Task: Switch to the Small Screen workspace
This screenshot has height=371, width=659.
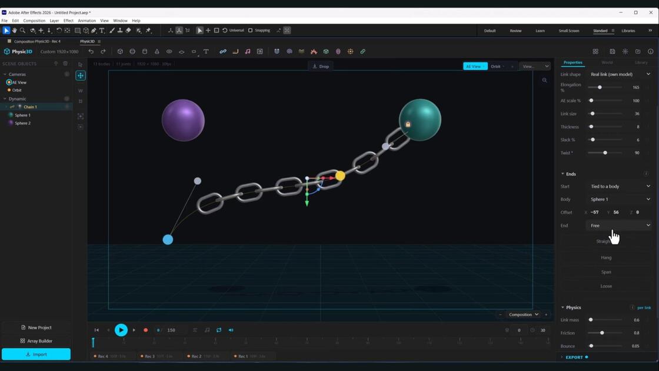Action: click(568, 31)
